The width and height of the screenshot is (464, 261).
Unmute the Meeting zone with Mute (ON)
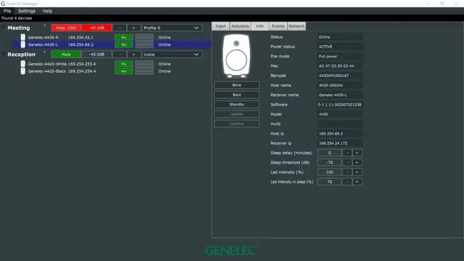click(x=66, y=28)
